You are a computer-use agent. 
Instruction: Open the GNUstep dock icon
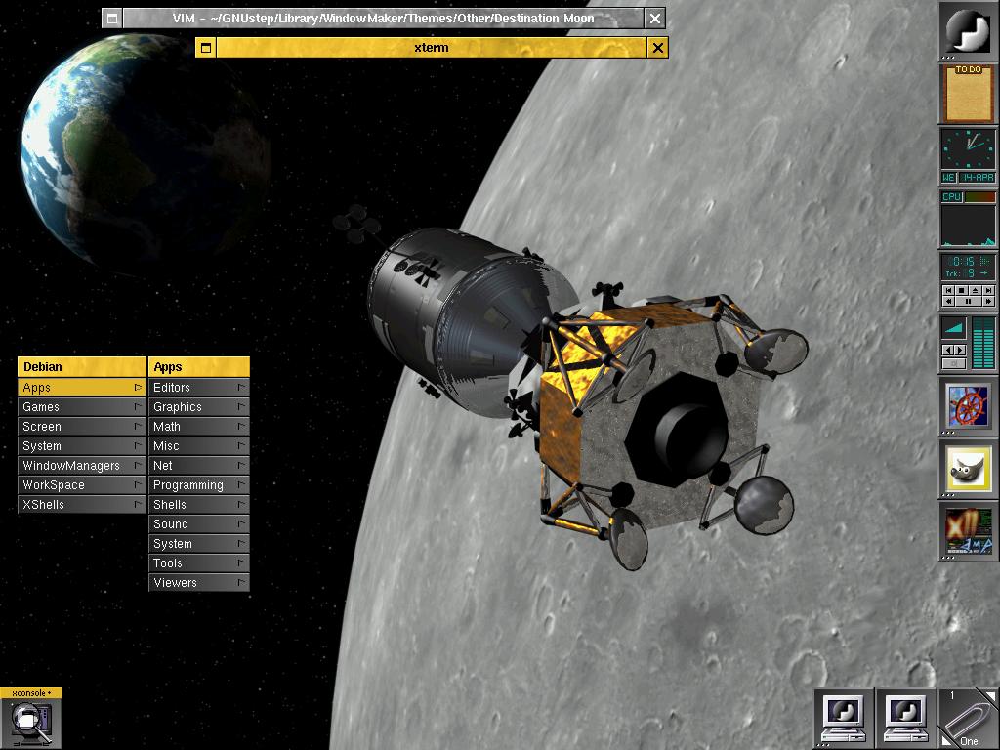coord(968,31)
